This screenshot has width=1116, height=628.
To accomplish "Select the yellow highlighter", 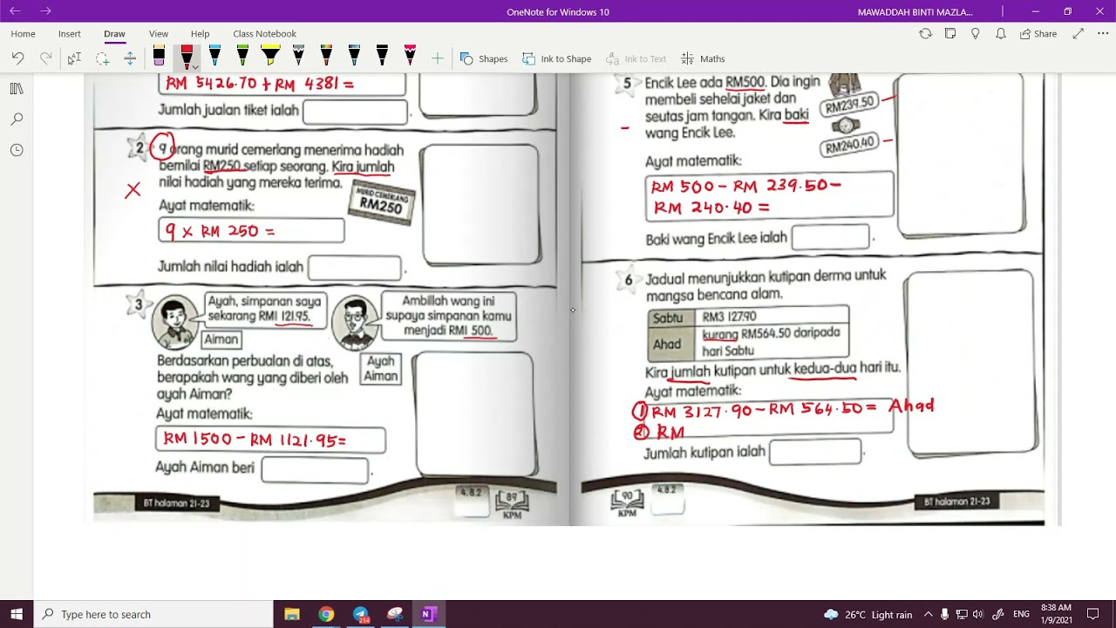I will click(270, 58).
